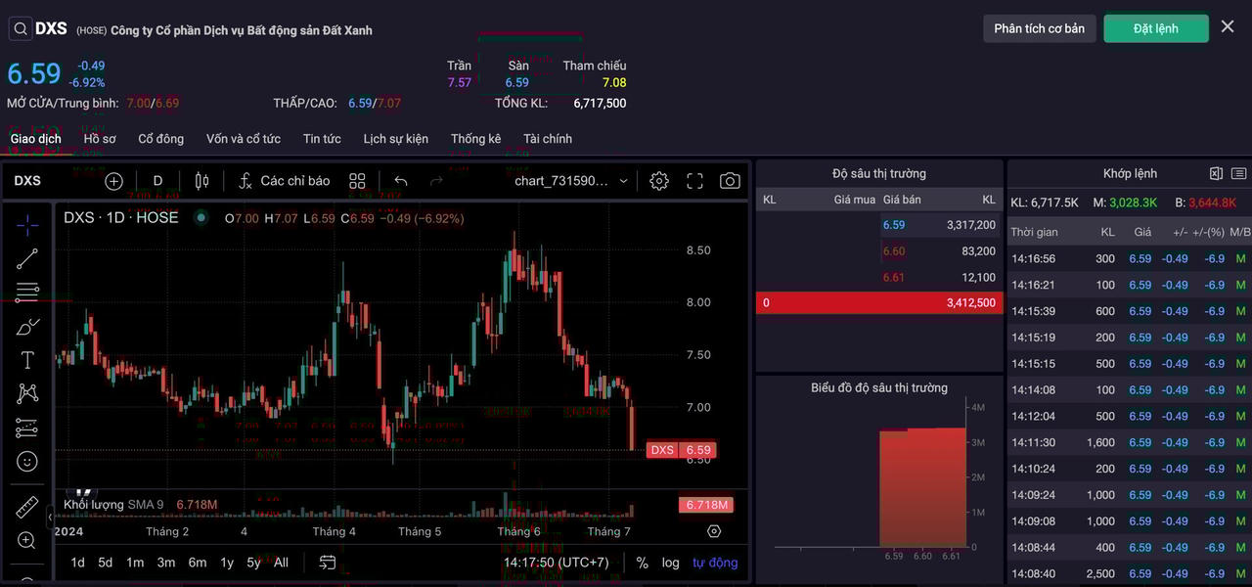Viewport: 1252px width, 587px height.
Task: Open the text annotation tool
Action: tap(27, 360)
